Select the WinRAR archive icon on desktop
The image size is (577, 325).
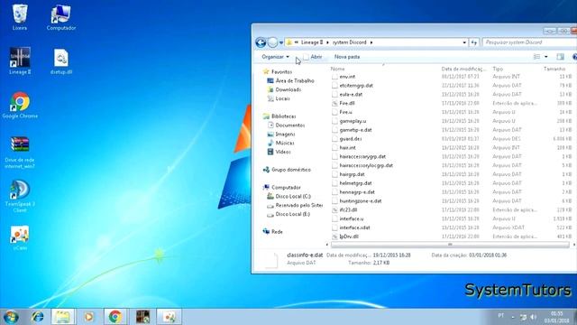click(x=20, y=152)
